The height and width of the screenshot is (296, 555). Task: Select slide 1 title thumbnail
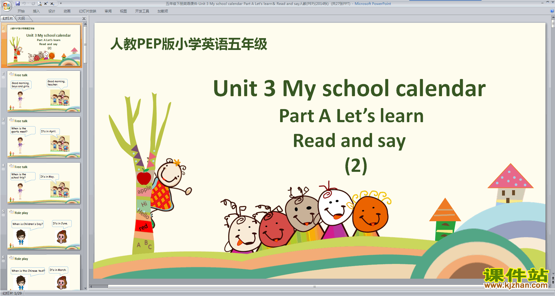coord(44,45)
